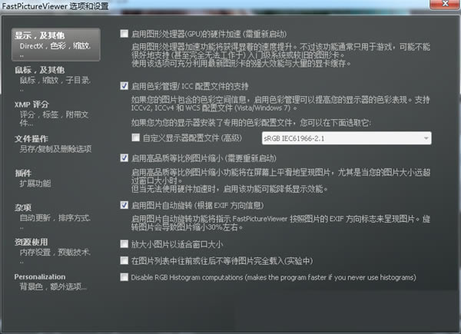Image resolution: width=461 pixels, height=334 pixels.
Task: Click the 启用图片自动旋转 label text
Action: pyautogui.click(x=197, y=205)
